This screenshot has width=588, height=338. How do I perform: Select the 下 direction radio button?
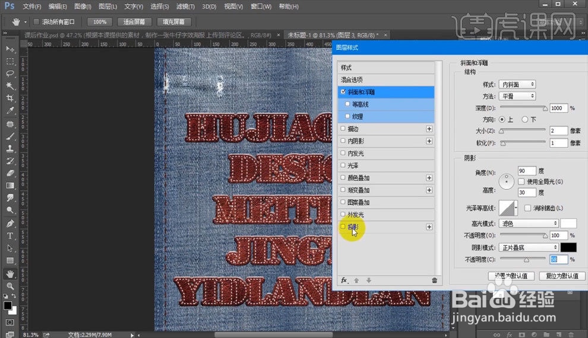[524, 119]
